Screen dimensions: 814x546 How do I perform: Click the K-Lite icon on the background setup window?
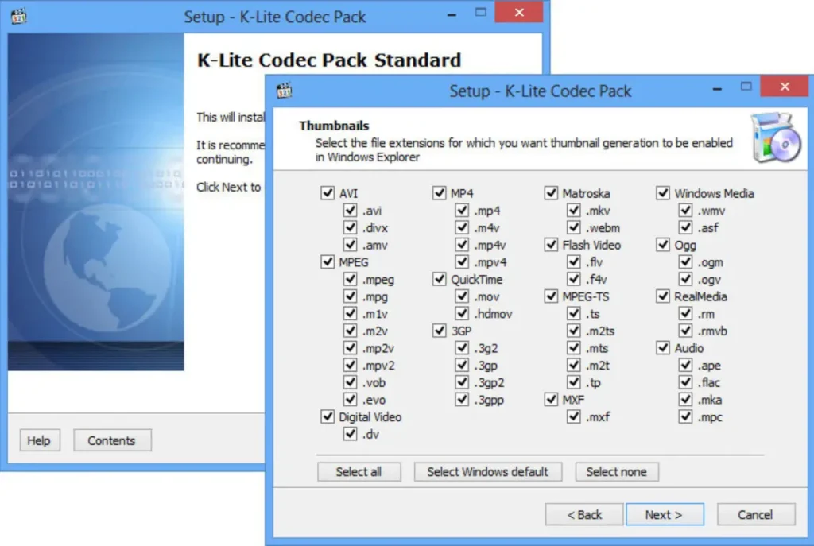pyautogui.click(x=18, y=14)
